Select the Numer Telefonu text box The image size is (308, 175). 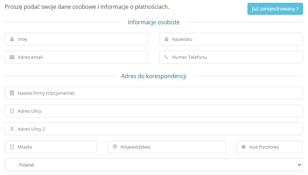click(231, 57)
